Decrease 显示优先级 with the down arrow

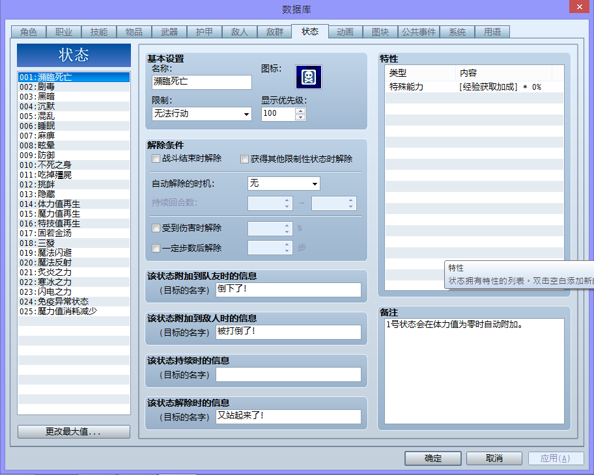click(300, 117)
